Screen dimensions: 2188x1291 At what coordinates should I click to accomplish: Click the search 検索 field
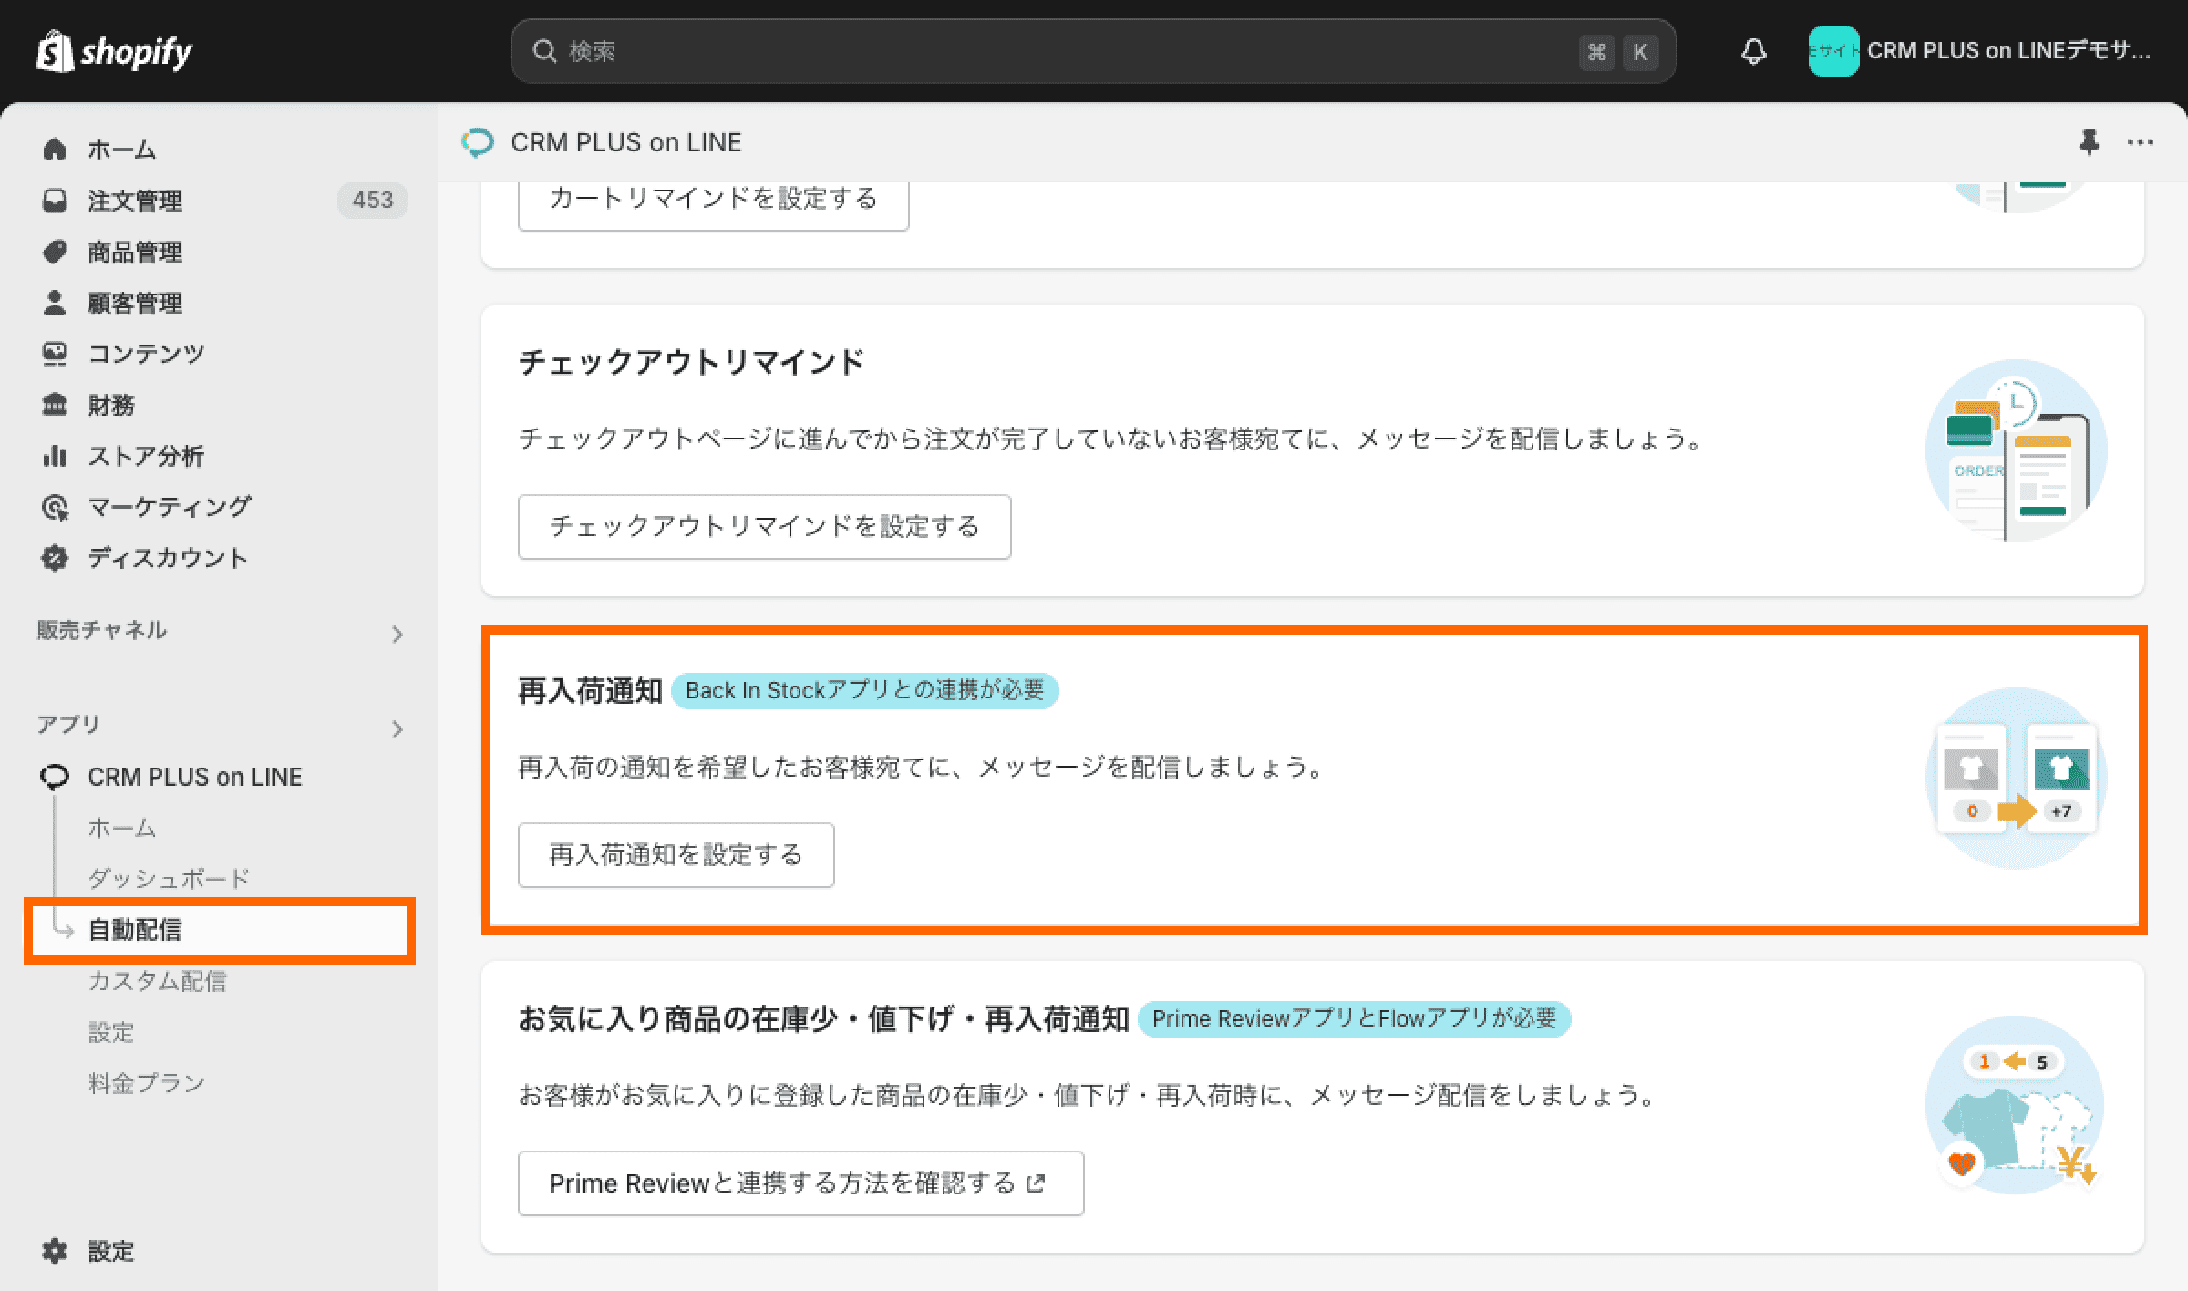click(1093, 51)
